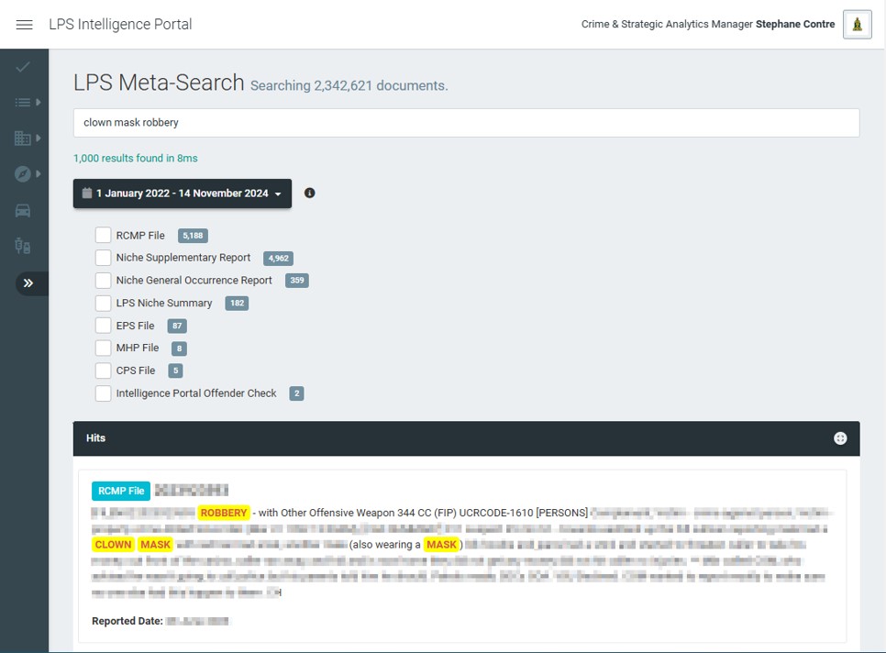Open the date range dropdown

(x=183, y=194)
